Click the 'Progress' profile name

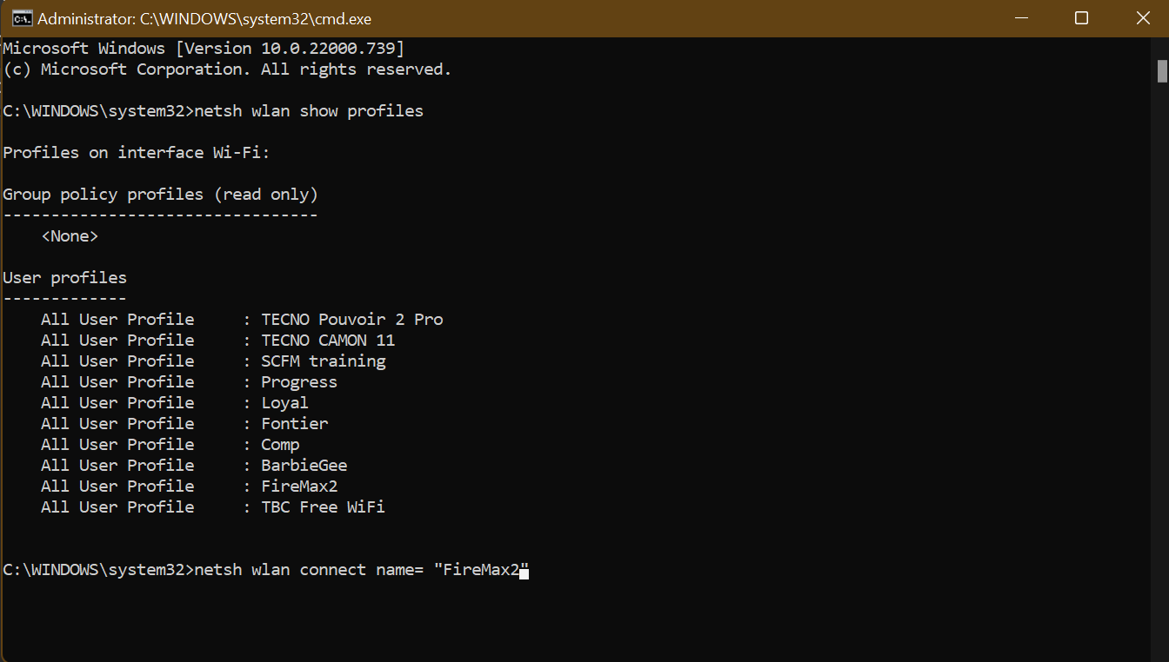[298, 382]
